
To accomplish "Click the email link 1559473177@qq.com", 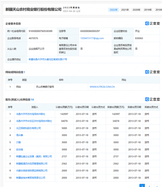I will 92,38.
